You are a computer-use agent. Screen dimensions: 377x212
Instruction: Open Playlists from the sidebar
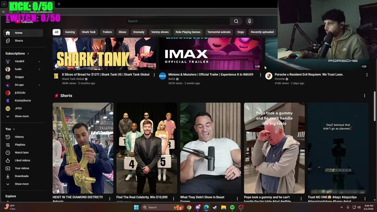pos(23,145)
